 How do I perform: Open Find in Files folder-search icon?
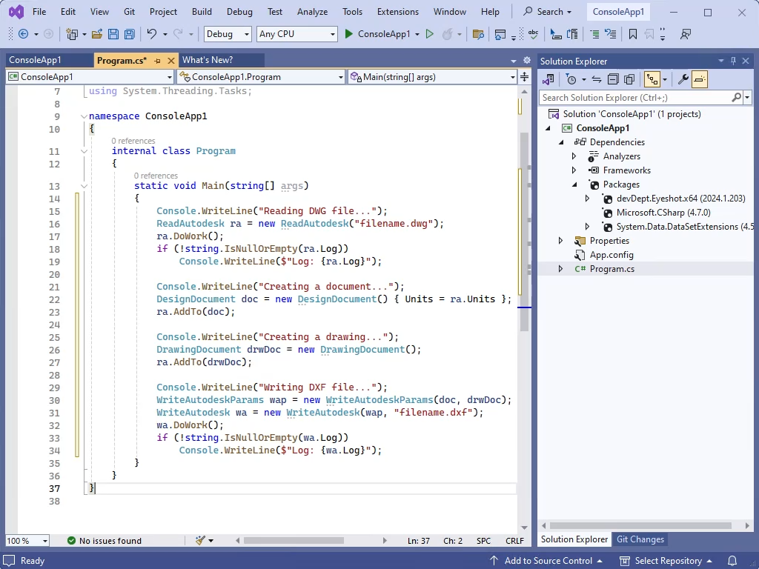click(478, 34)
